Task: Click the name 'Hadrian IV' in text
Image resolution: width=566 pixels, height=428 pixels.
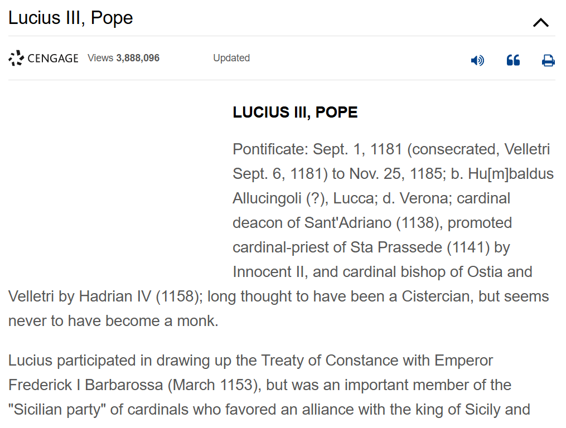Action: pos(115,296)
